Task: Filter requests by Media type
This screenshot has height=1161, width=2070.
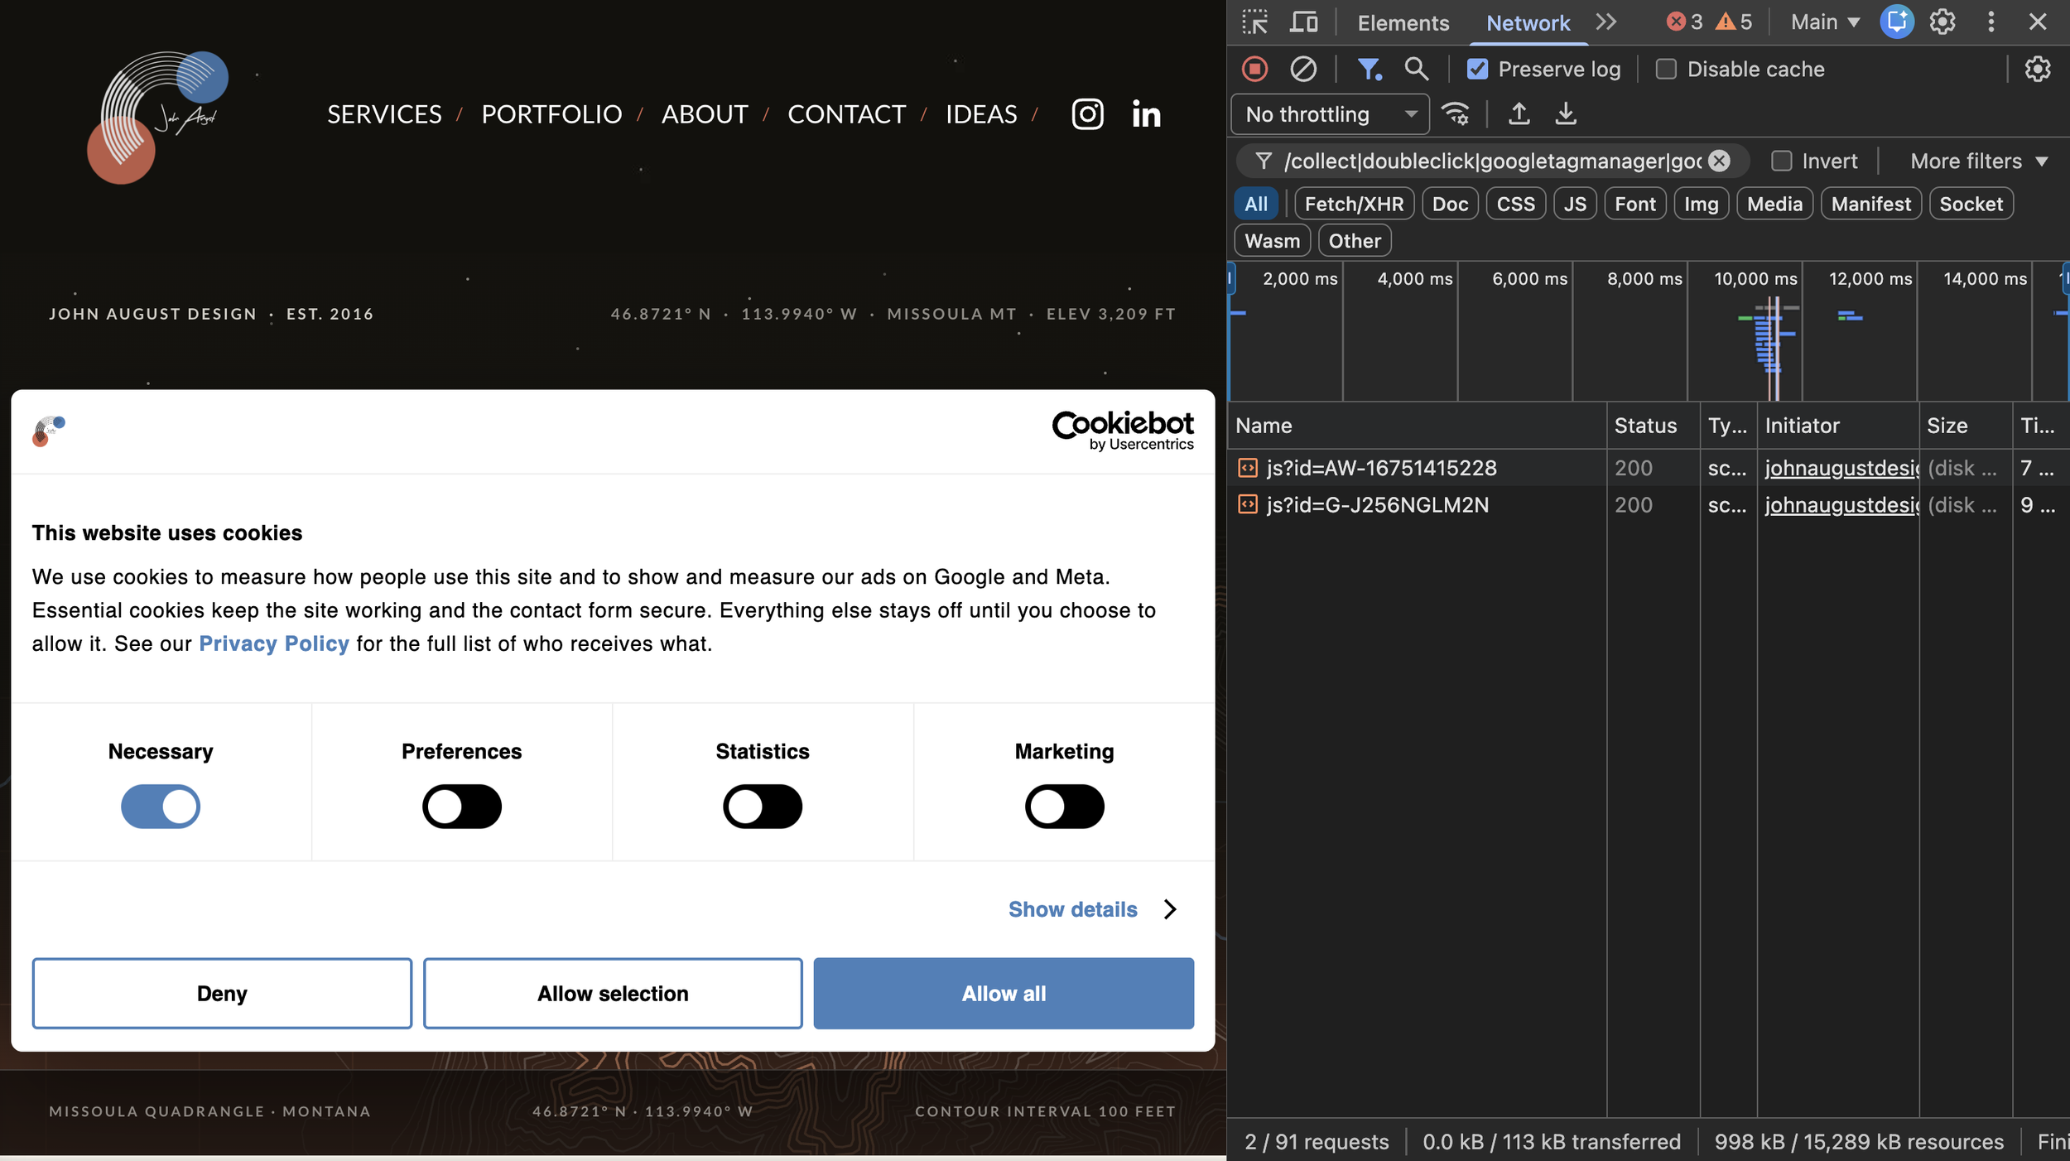Action: click(x=1774, y=204)
